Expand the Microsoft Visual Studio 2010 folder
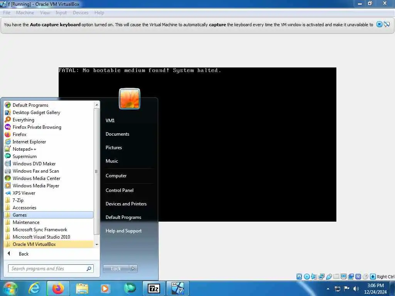 click(x=48, y=237)
